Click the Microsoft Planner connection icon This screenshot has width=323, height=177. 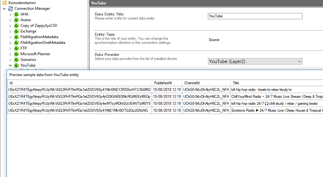point(16,54)
